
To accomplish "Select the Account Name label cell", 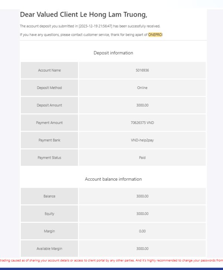I will pos(49,70).
